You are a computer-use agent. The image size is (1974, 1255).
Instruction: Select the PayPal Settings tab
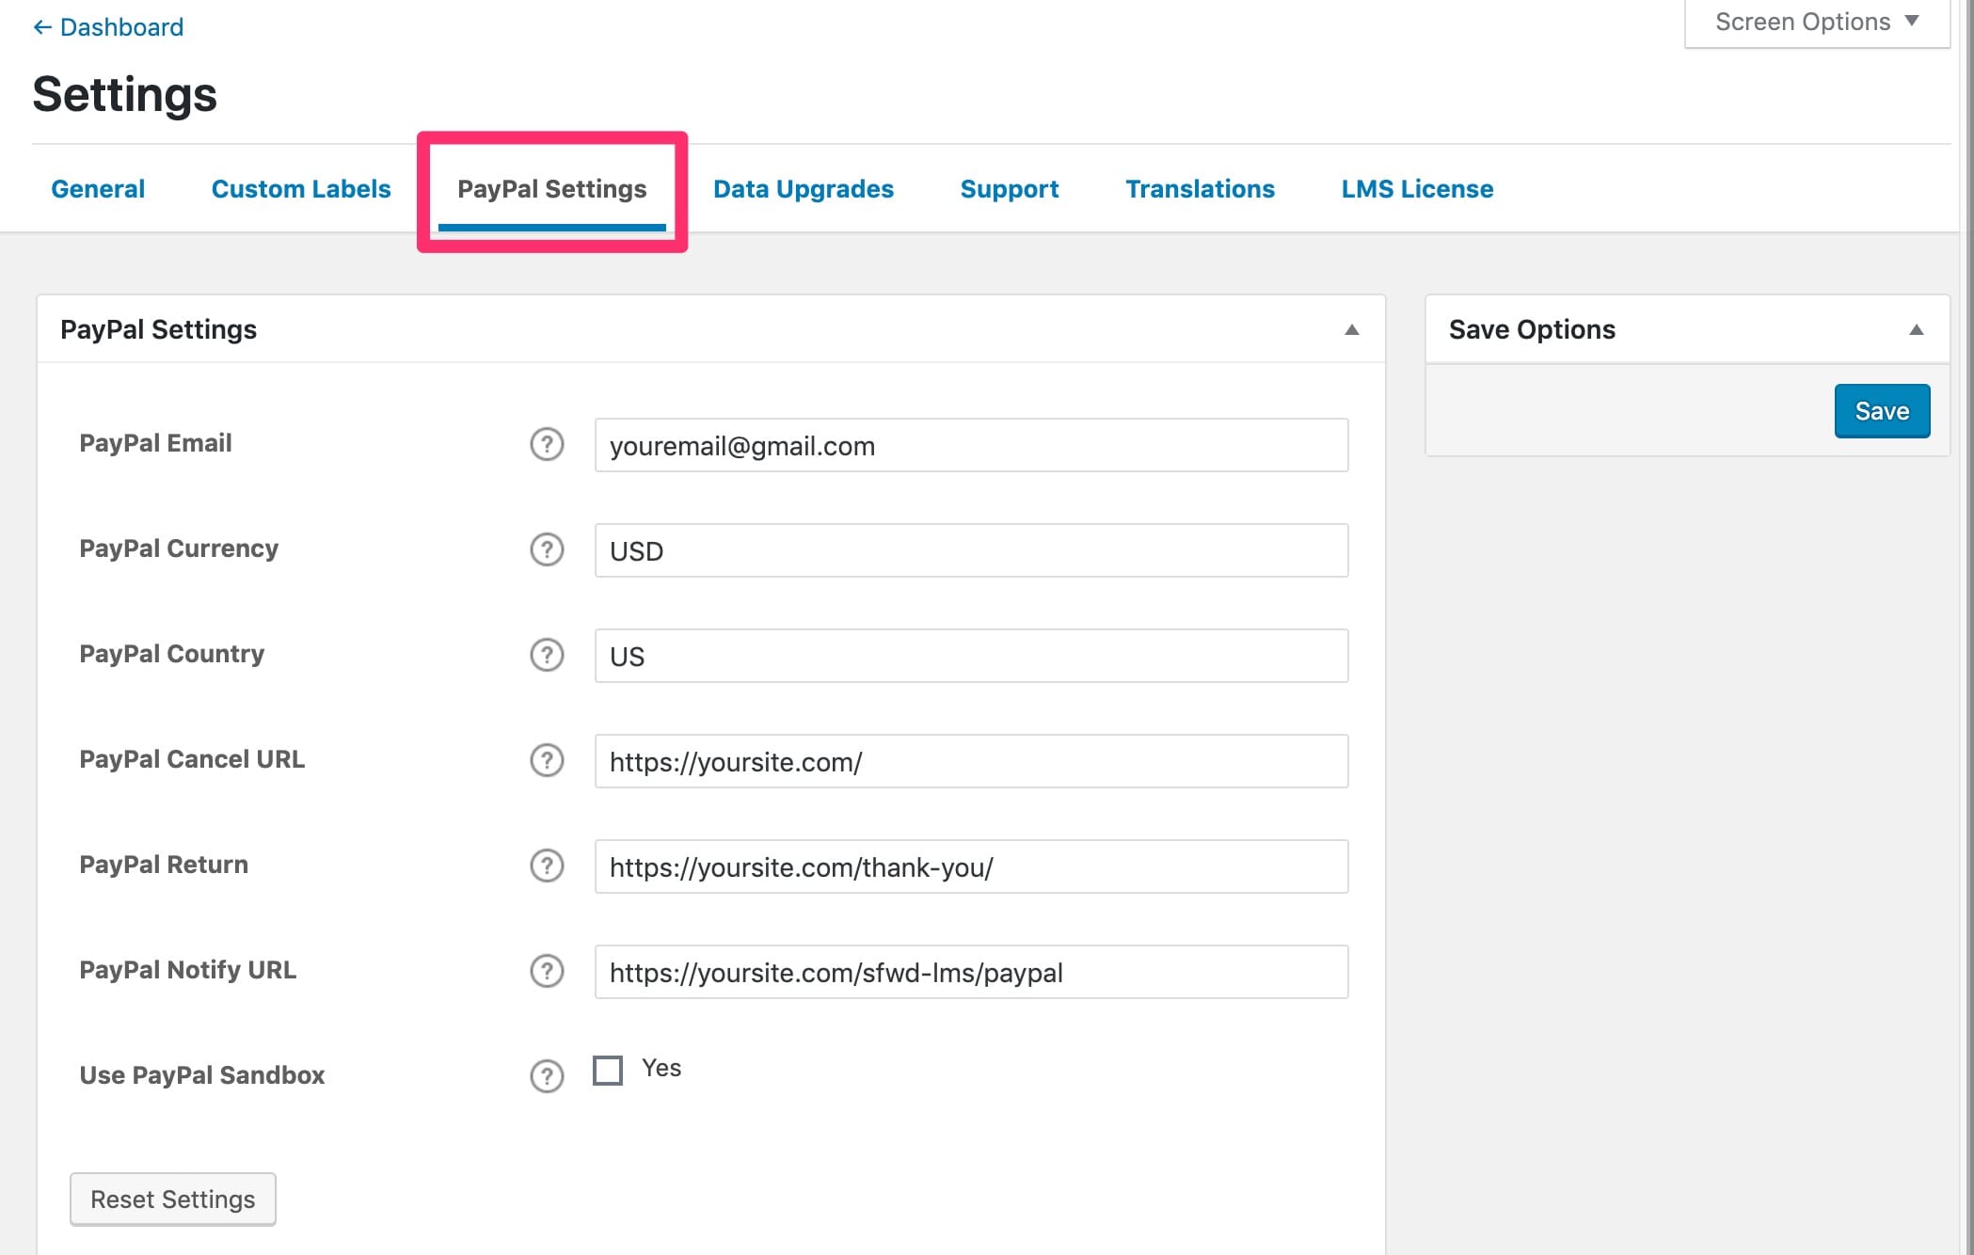click(552, 189)
